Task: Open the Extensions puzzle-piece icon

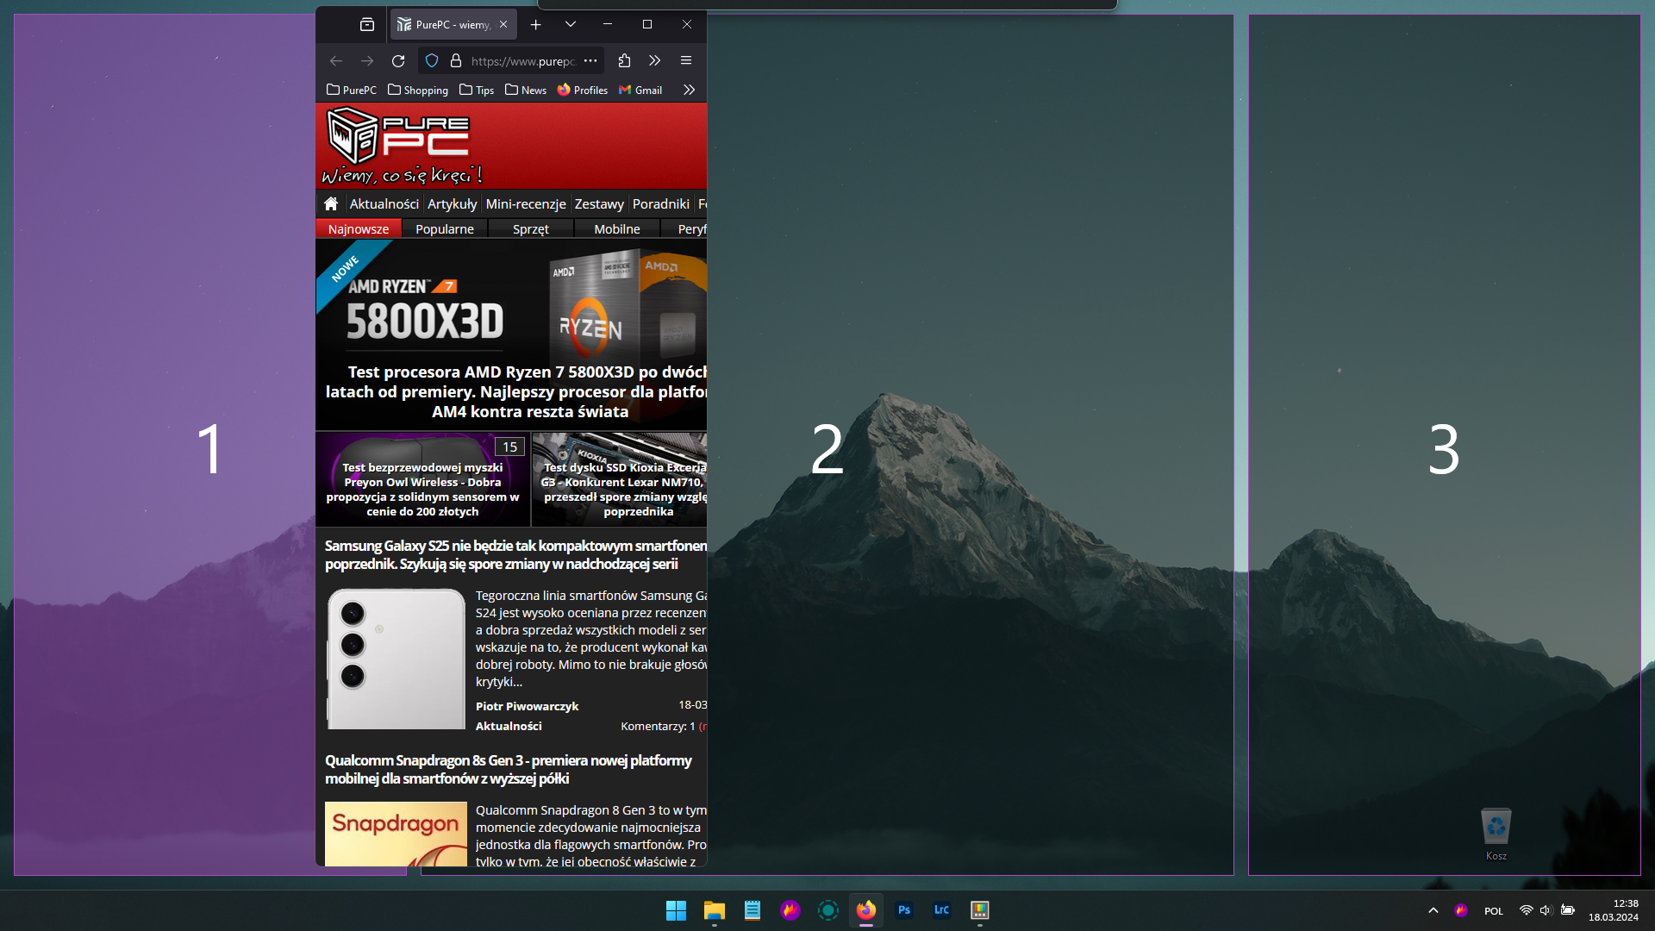Action: (624, 60)
